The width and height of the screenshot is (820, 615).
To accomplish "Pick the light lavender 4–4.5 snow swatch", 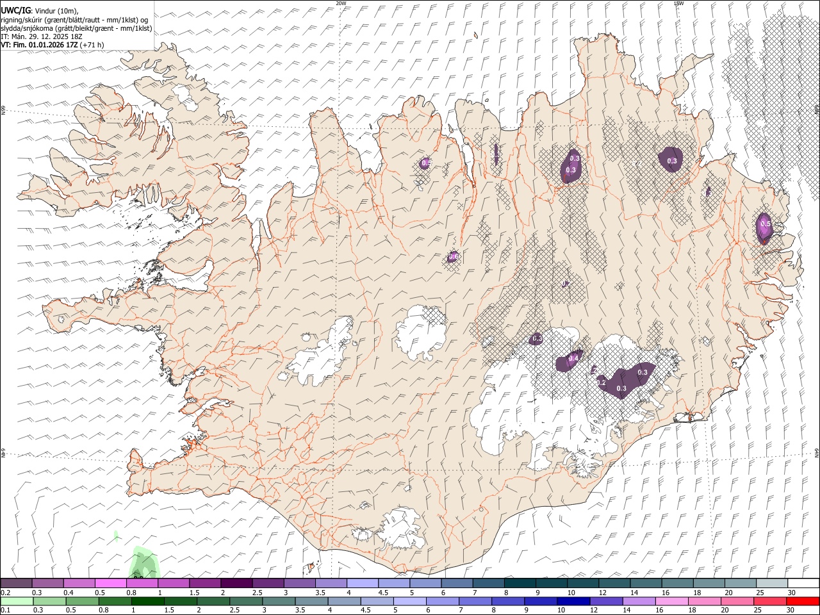I will [x=363, y=584].
